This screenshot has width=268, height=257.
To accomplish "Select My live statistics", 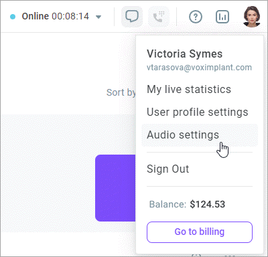I will click(x=189, y=90).
